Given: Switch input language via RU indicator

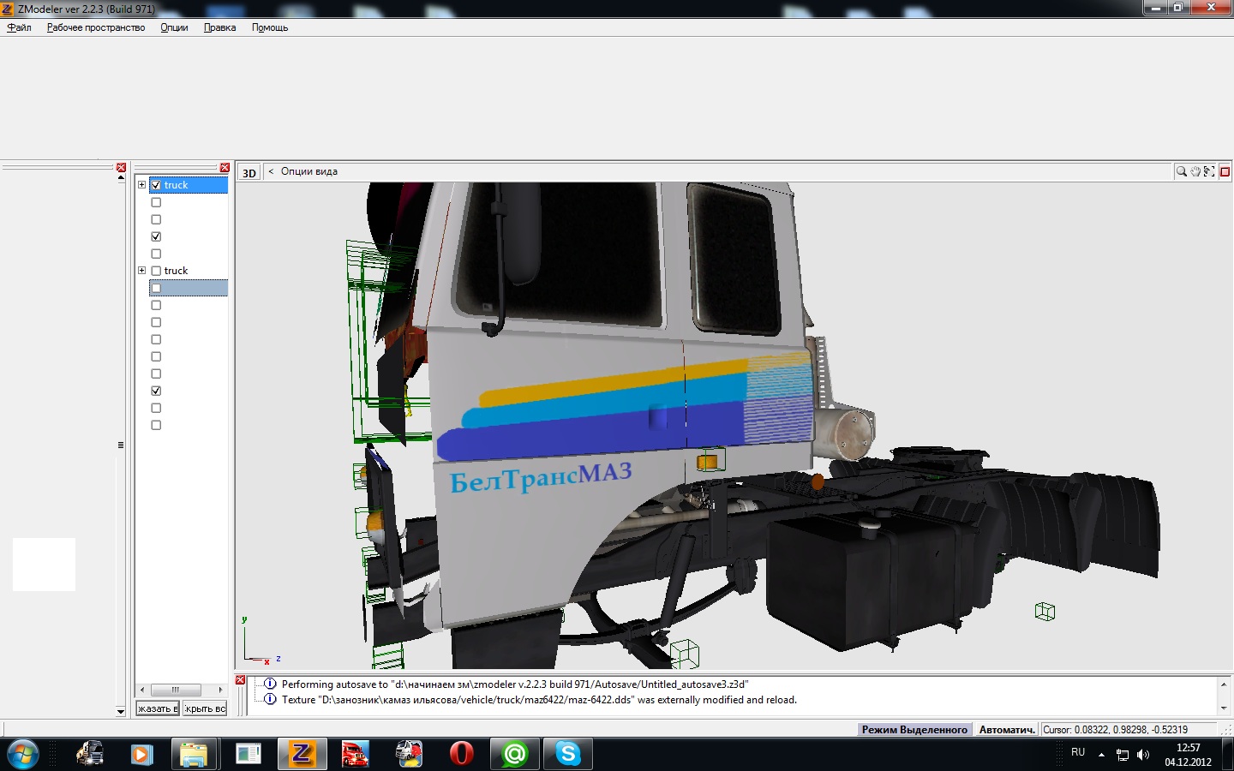Looking at the screenshot, I should coord(1078,752).
